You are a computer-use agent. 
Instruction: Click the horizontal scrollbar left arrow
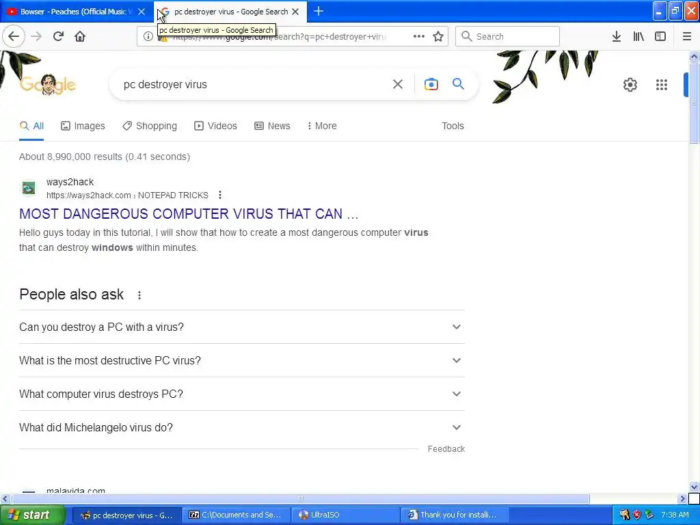[5, 498]
